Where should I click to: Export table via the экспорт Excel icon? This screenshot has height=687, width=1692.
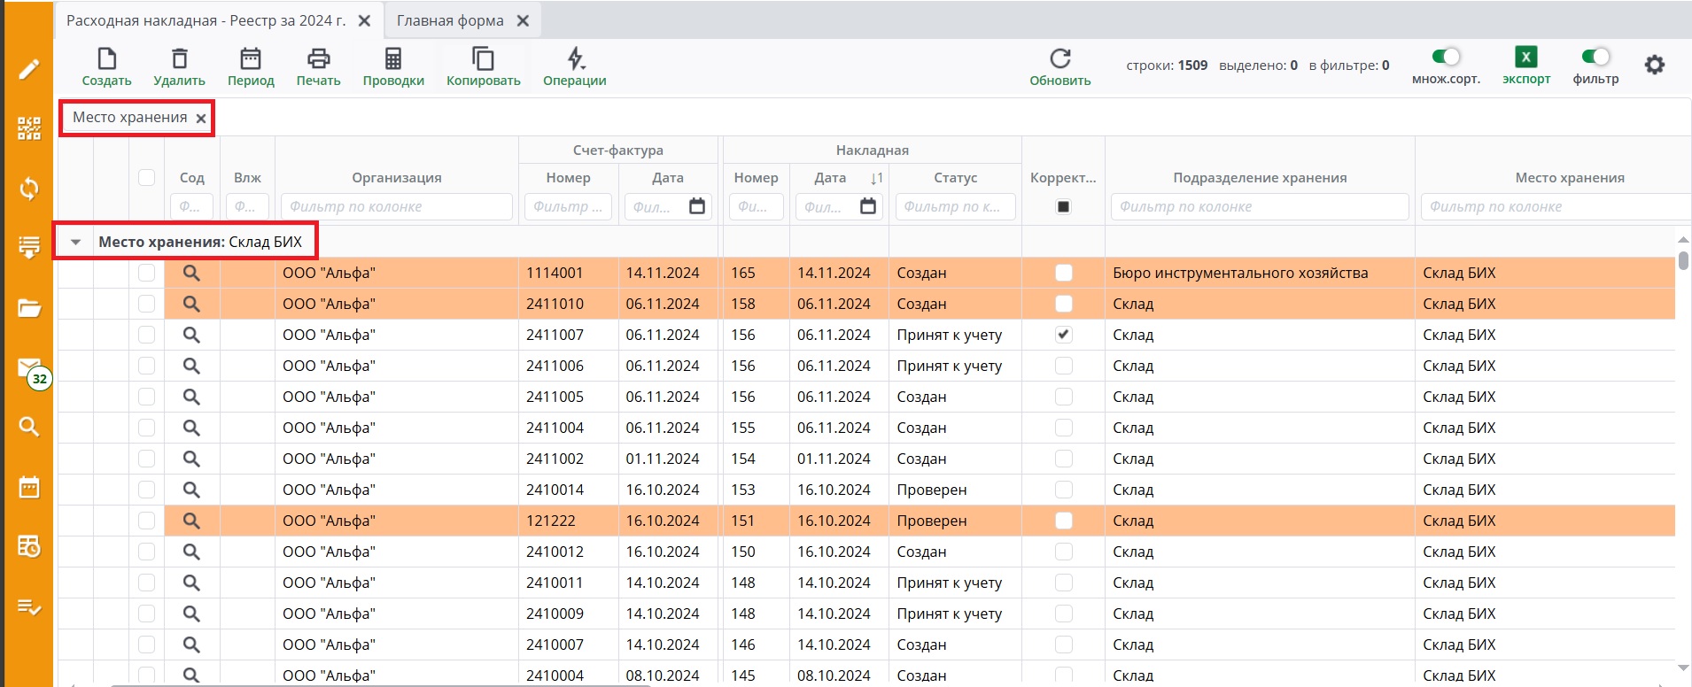[x=1525, y=58]
